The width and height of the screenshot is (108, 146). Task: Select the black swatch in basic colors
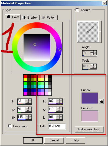(x=50, y=76)
